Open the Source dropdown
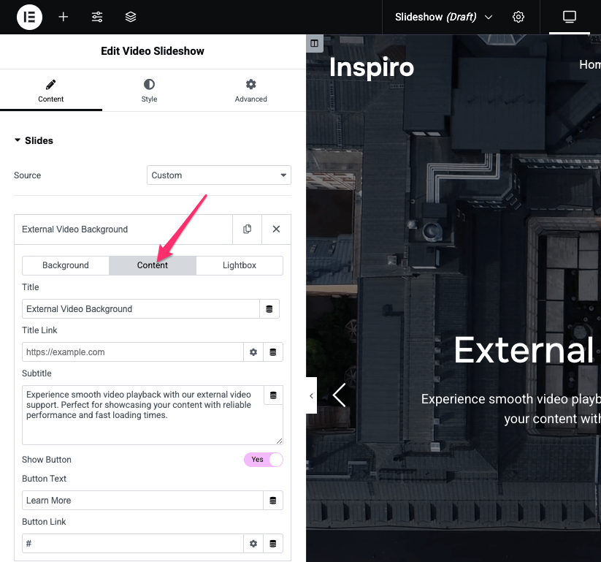 tap(218, 175)
